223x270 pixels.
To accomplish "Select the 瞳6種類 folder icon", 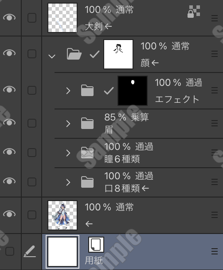I will point(87,153).
